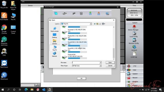Select Quick access in Open dialog sidebar
The height and width of the screenshot is (92, 164).
55,29
